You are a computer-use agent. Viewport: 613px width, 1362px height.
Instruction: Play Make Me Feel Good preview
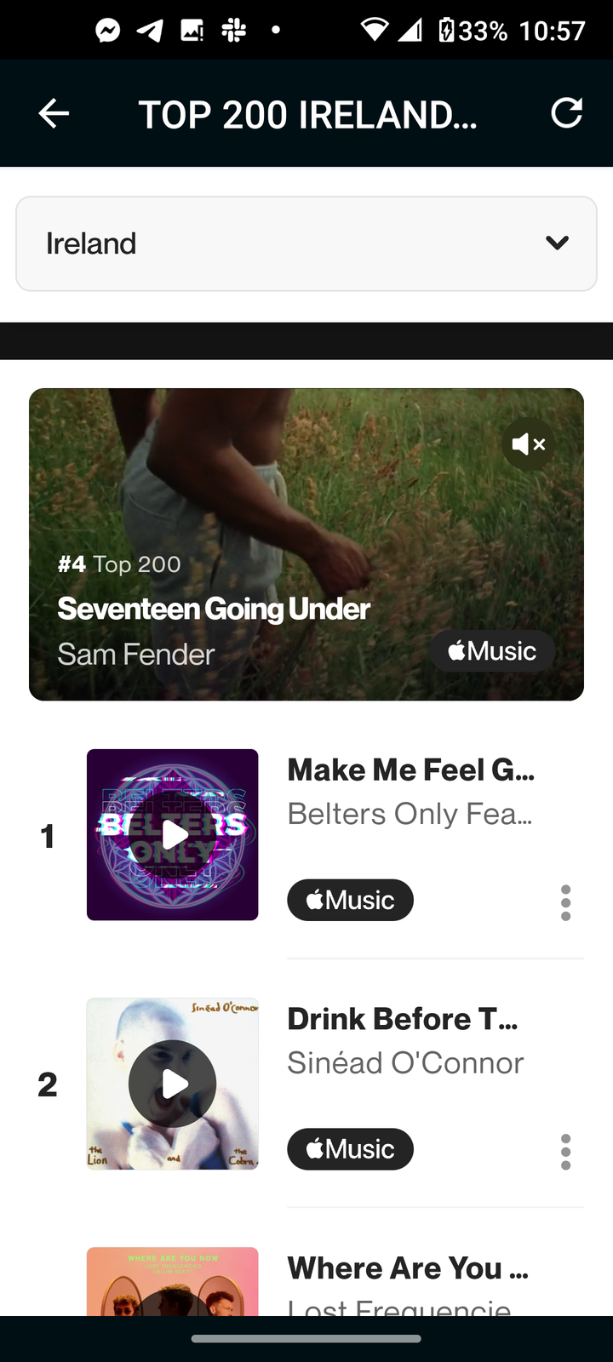(x=173, y=835)
